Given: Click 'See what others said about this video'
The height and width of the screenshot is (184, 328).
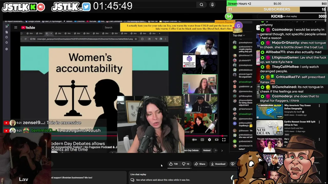Looking at the screenshot, I should click(163, 180).
